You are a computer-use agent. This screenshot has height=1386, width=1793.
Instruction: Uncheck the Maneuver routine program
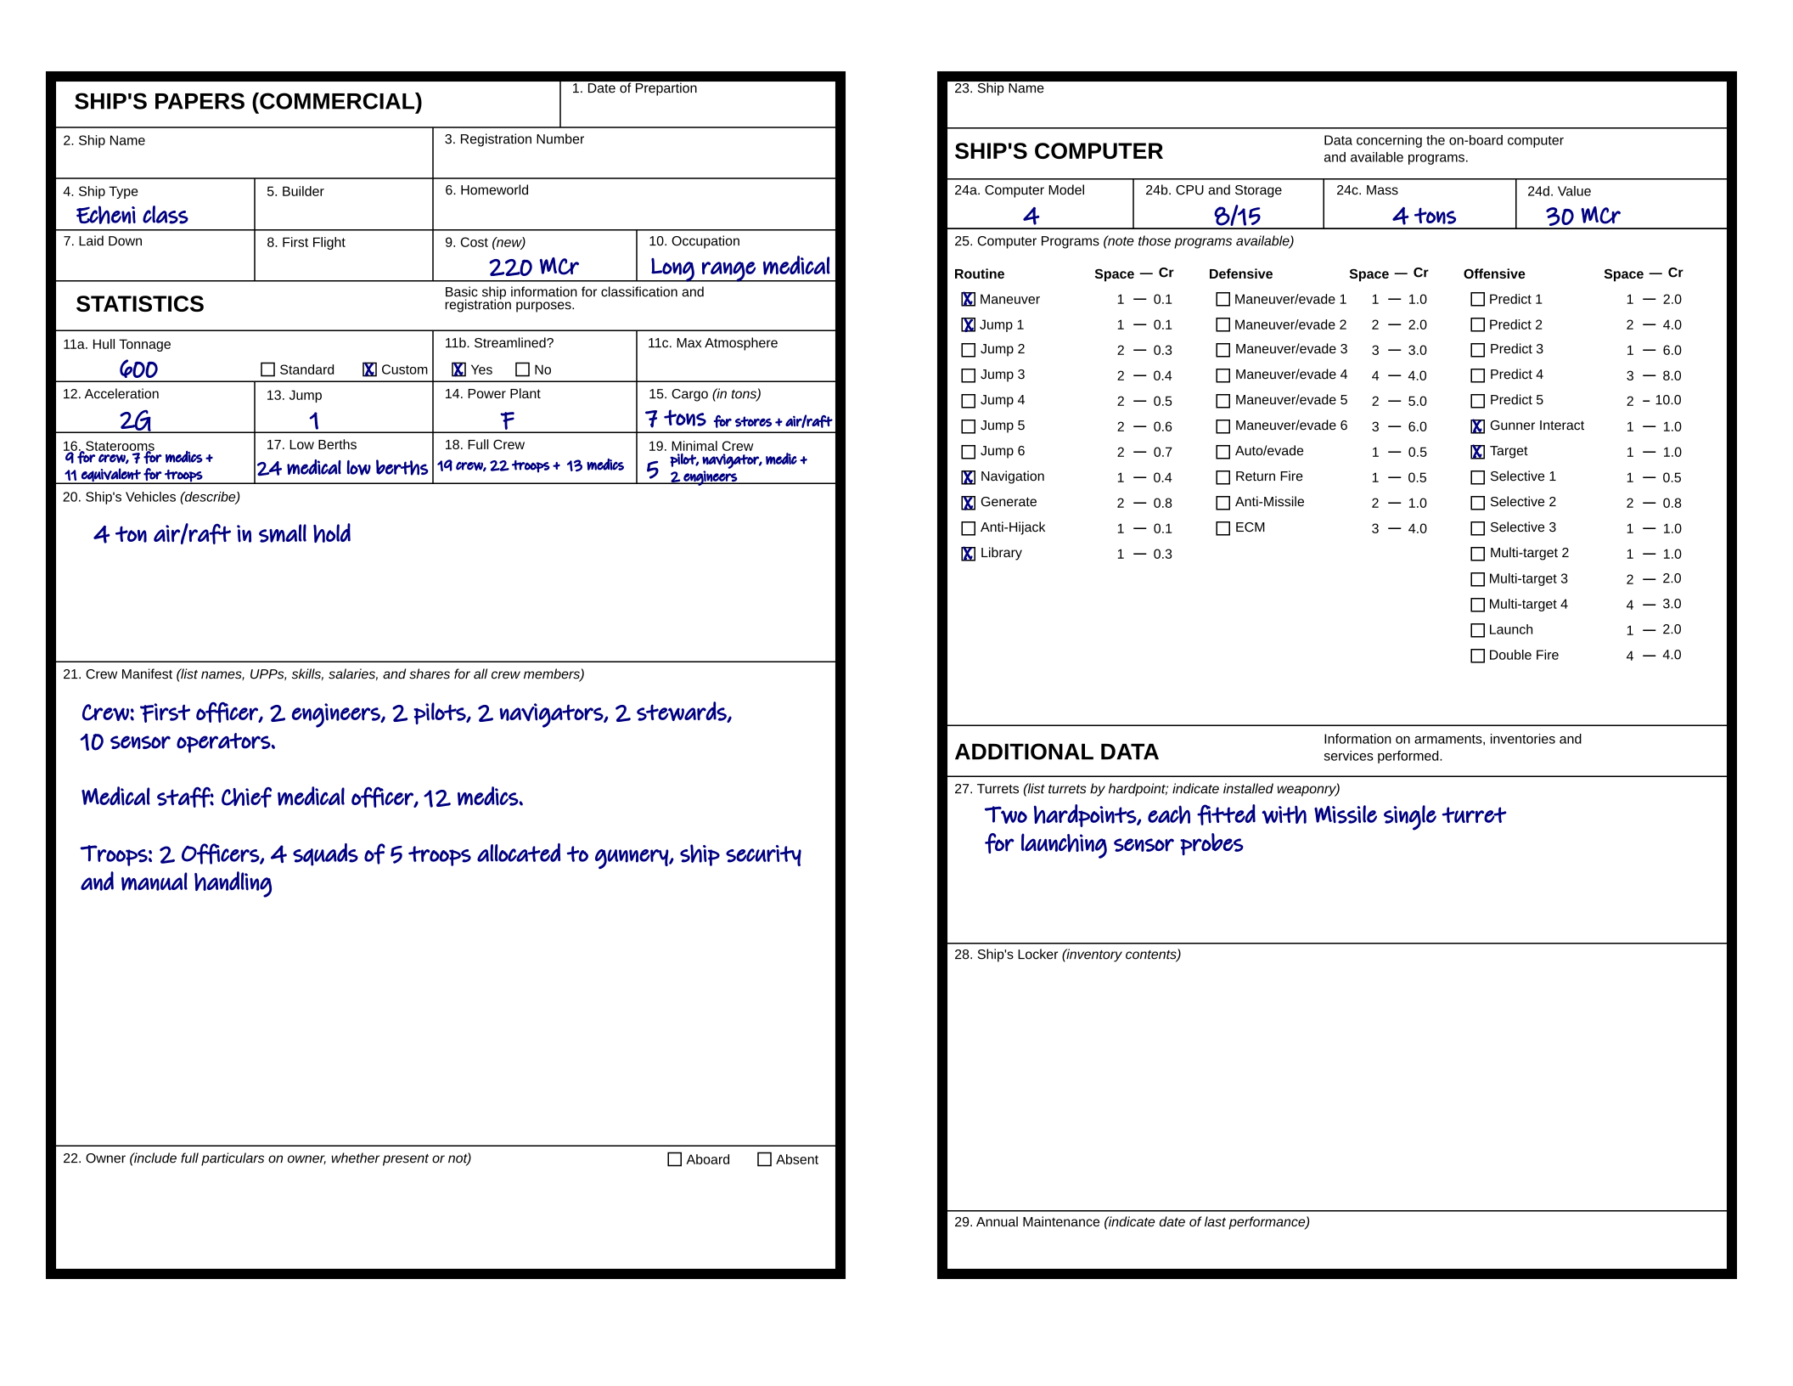tap(968, 299)
